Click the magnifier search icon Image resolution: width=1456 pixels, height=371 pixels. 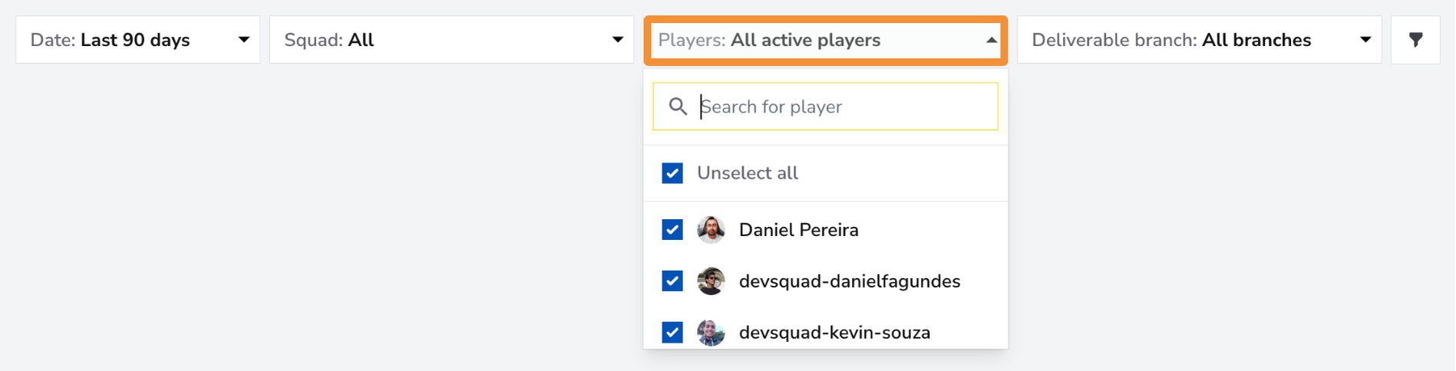[x=678, y=107]
